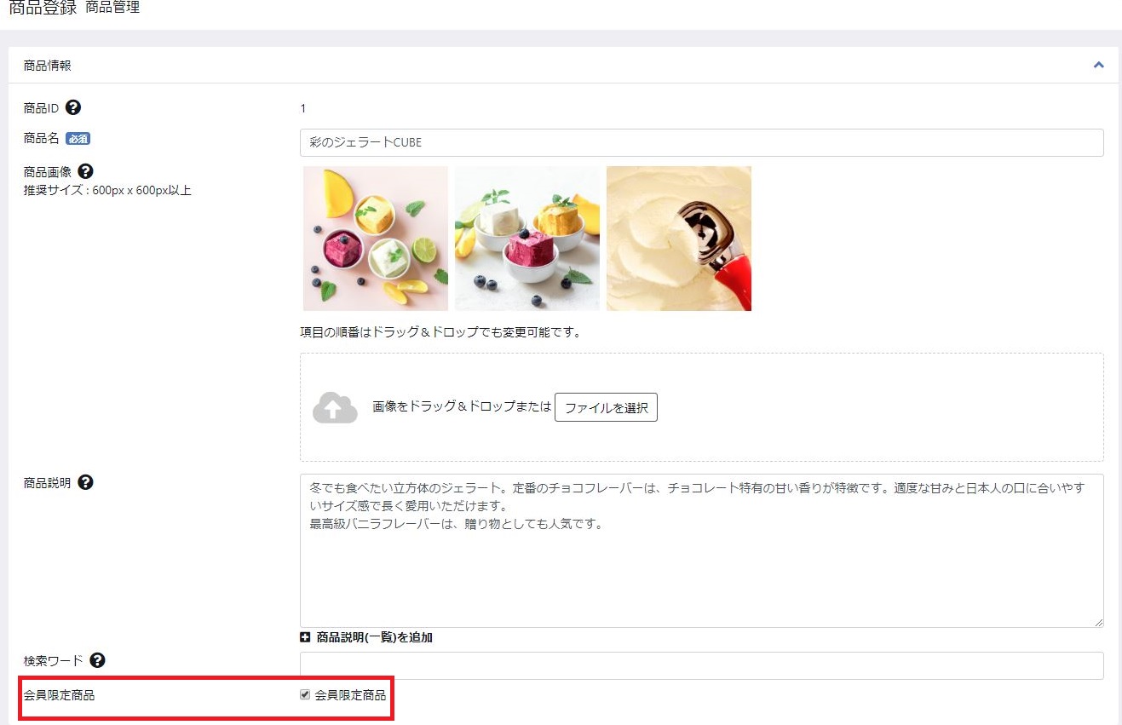Viewport: 1122px width, 725px height.
Task: Click the 検索ワード input field
Action: coord(701,665)
